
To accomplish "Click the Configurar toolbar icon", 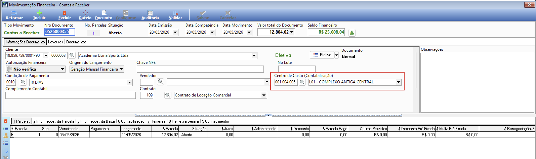I will [x=126, y=15].
